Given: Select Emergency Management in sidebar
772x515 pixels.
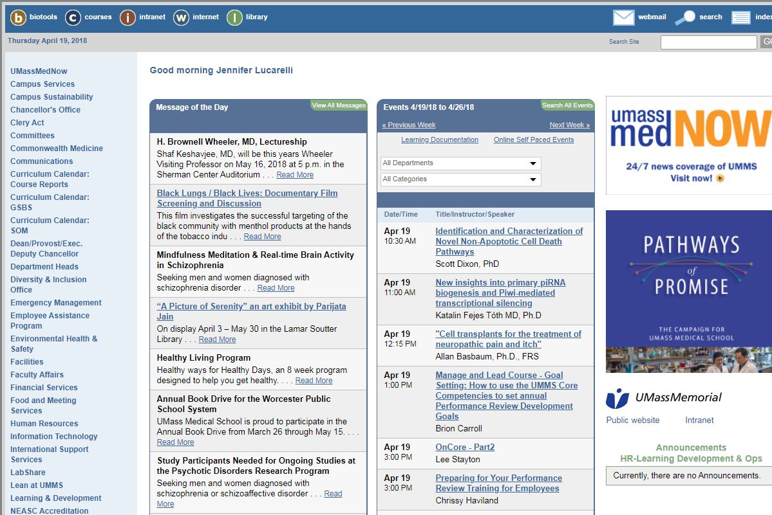Looking at the screenshot, I should (56, 303).
